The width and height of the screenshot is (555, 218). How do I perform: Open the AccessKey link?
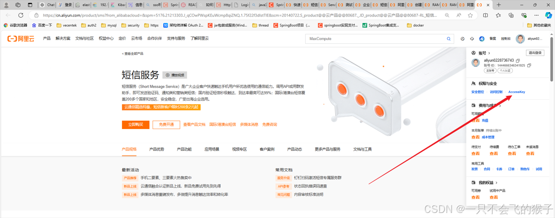tap(517, 92)
